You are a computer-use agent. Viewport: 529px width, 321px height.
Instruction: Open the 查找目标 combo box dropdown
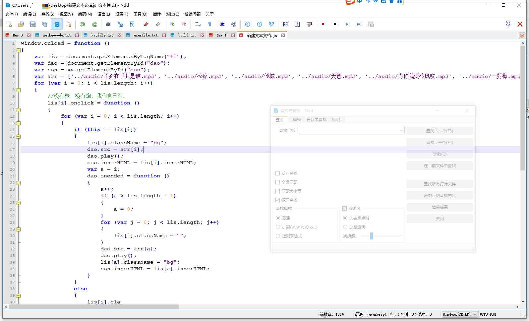(x=401, y=131)
